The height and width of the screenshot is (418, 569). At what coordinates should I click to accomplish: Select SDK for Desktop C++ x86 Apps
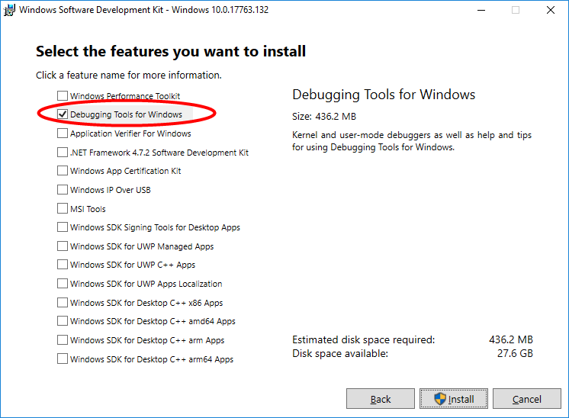click(x=63, y=303)
